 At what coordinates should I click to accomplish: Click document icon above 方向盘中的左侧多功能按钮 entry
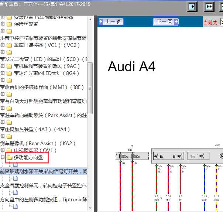(x=16, y=192)
